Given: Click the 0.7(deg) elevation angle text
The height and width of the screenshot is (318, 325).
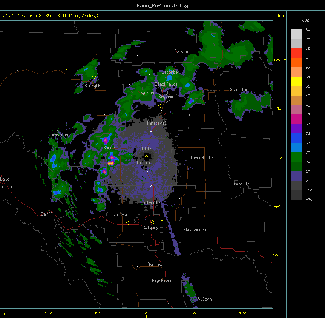Looking at the screenshot, I should point(87,16).
